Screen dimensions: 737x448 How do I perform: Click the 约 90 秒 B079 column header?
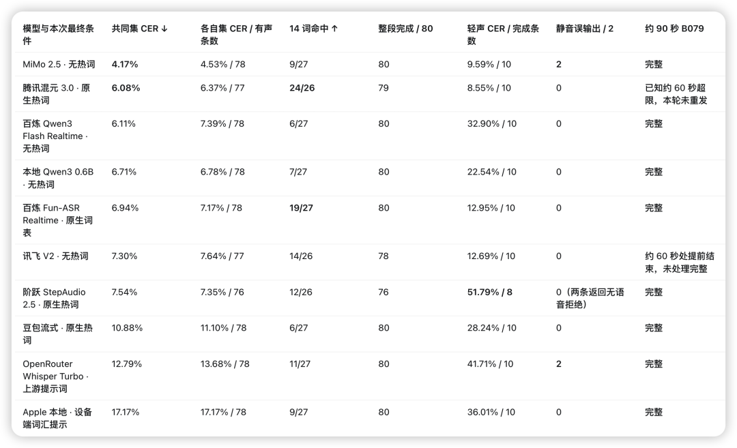click(x=674, y=29)
